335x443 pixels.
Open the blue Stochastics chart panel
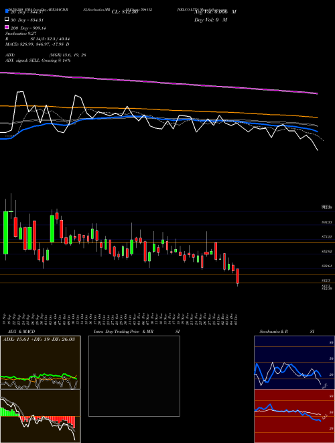click(x=294, y=362)
